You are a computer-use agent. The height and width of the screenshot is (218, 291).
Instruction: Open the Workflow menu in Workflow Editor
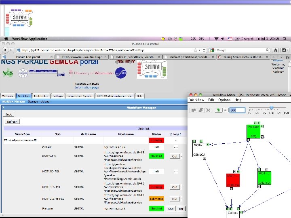point(197,100)
